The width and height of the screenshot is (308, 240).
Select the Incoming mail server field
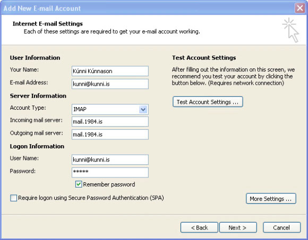[x=110, y=122]
